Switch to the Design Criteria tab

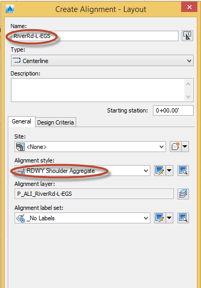coord(55,122)
